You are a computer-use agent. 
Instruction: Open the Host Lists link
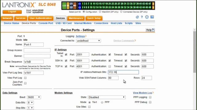click(x=116, y=23)
